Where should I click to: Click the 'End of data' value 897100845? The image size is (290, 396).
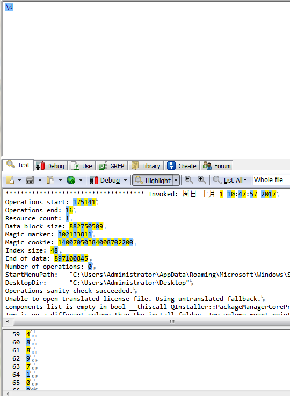[71, 258]
